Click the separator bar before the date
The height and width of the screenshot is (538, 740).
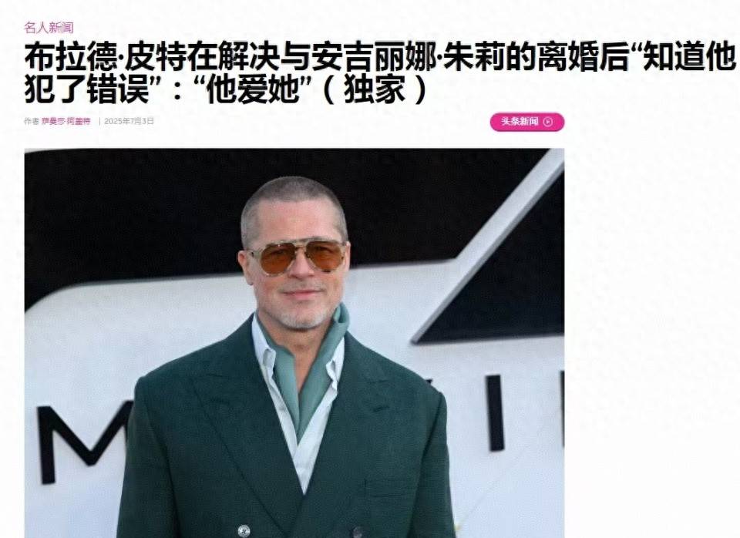pyautogui.click(x=99, y=121)
